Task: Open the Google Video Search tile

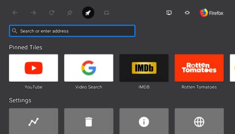Action: [x=89, y=68]
